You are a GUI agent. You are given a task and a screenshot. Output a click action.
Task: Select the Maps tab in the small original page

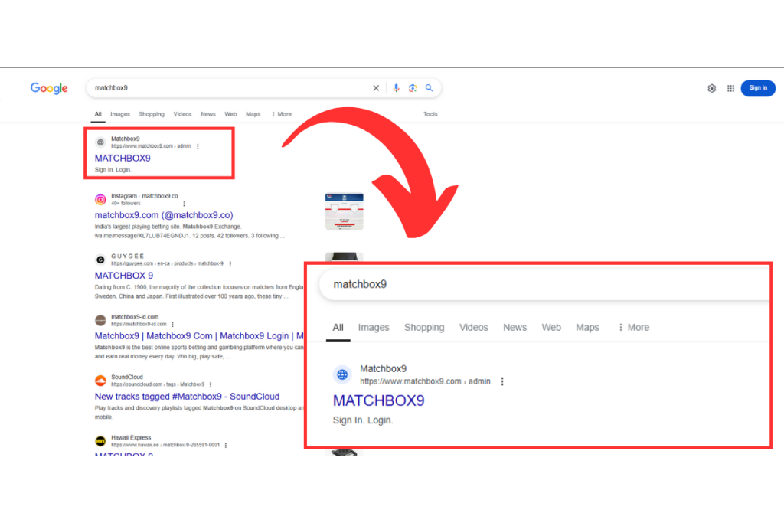pos(253,114)
